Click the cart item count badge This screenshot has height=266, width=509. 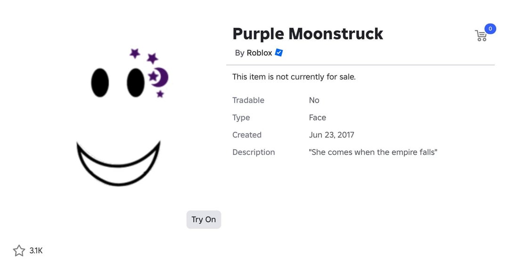coord(490,29)
